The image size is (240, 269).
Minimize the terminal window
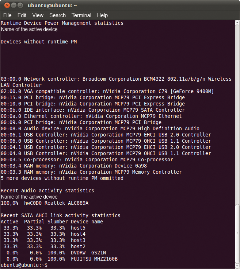(x=13, y=5)
